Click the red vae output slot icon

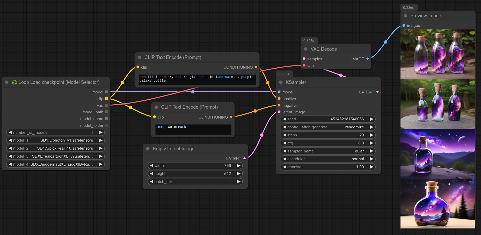[107, 105]
